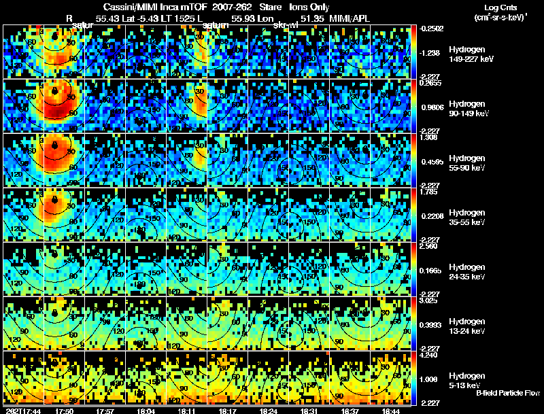This screenshot has width=544, height=414.
Task: Click the "1.785" colorbar maximum value
Action: pos(428,192)
